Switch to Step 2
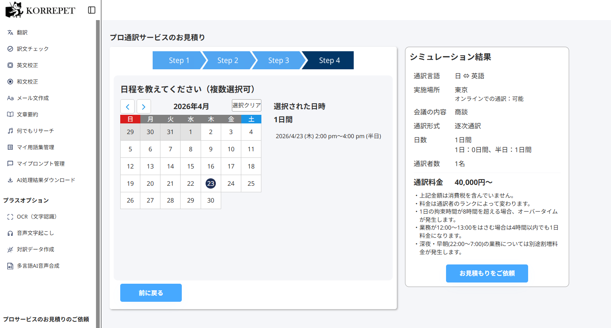This screenshot has height=328, width=611. pos(228,60)
